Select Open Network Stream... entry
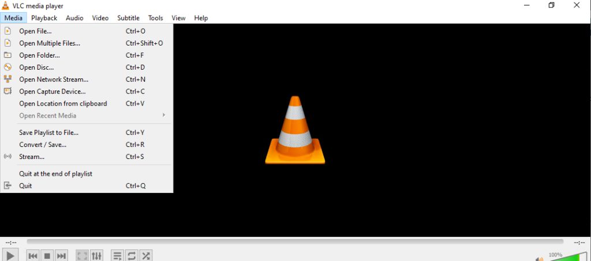Image resolution: width=591 pixels, height=261 pixels. (x=87, y=80)
